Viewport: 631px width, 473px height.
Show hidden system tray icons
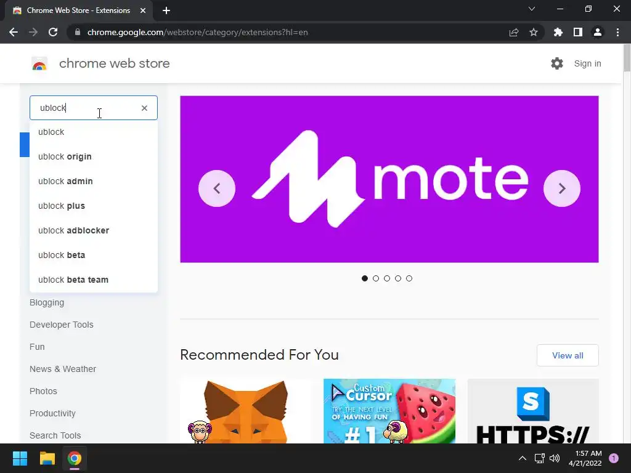[522, 458]
